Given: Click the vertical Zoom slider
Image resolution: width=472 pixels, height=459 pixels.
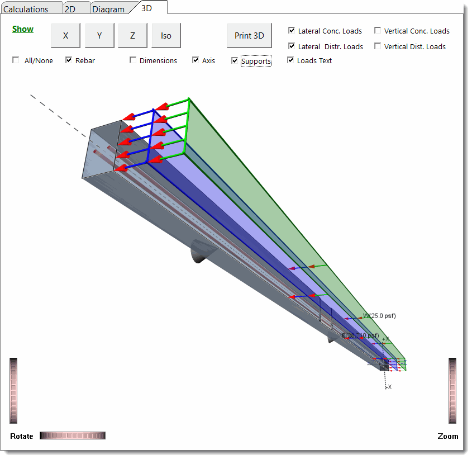Looking at the screenshot, I should coord(452,390).
